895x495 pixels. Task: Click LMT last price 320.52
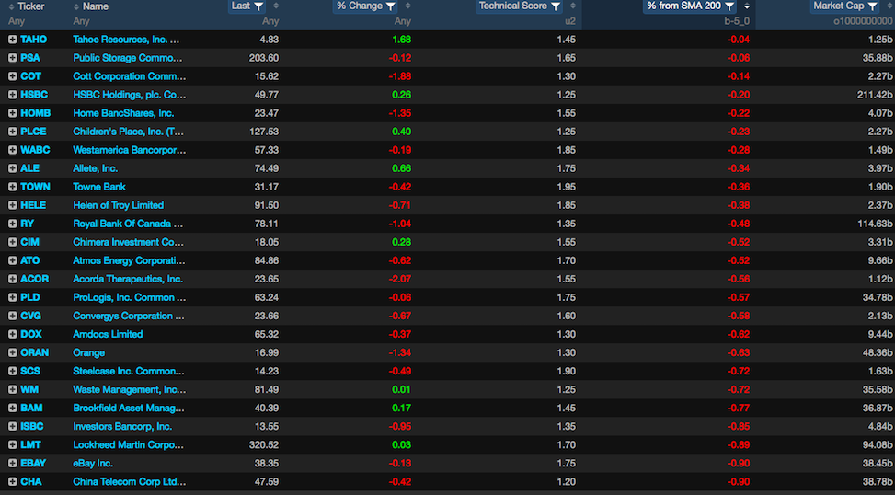pyautogui.click(x=264, y=444)
